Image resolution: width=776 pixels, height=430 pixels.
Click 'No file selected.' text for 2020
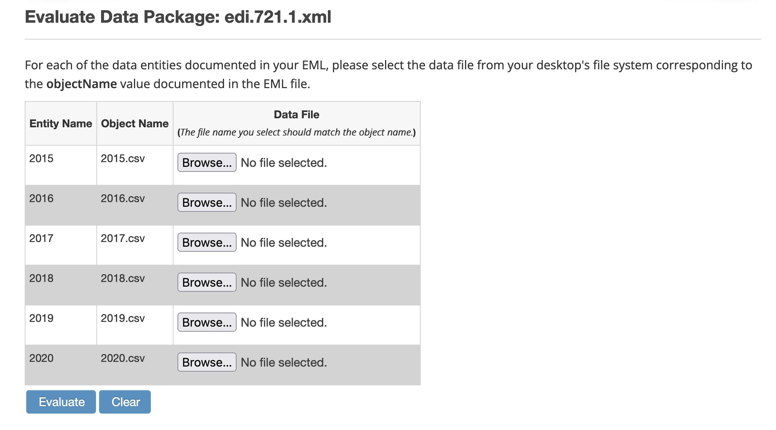tap(284, 363)
